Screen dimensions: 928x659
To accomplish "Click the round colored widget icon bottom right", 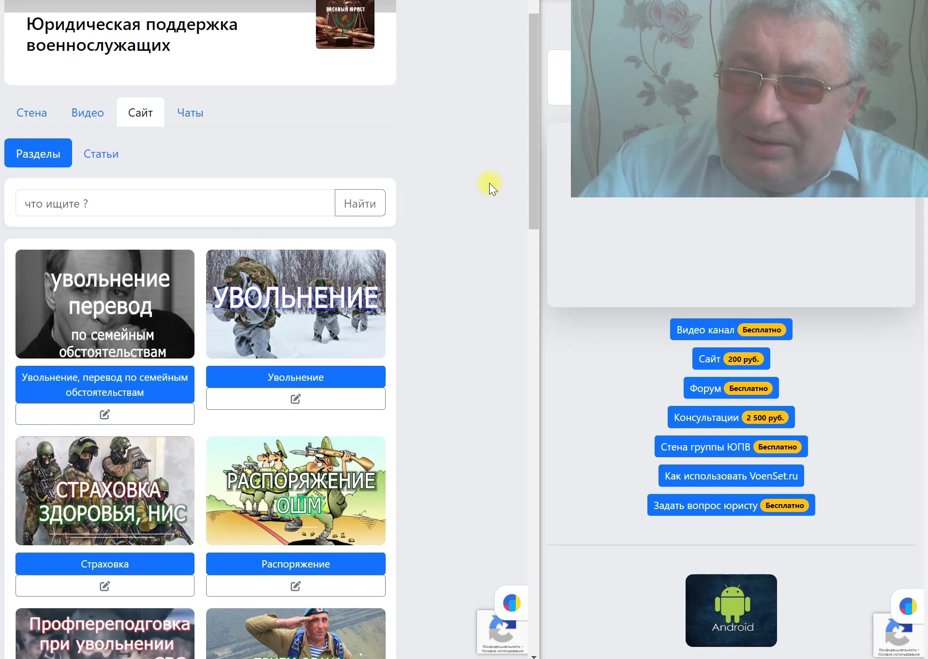I will pyautogui.click(x=908, y=605).
